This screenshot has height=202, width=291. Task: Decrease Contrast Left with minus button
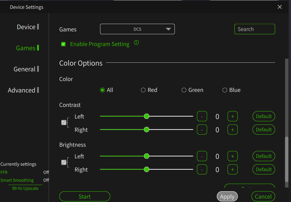[202, 116]
